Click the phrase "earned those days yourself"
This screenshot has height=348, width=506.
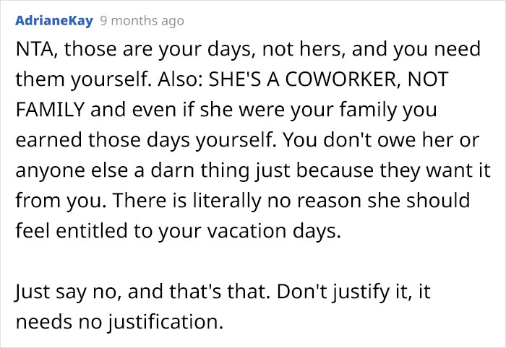(145, 140)
